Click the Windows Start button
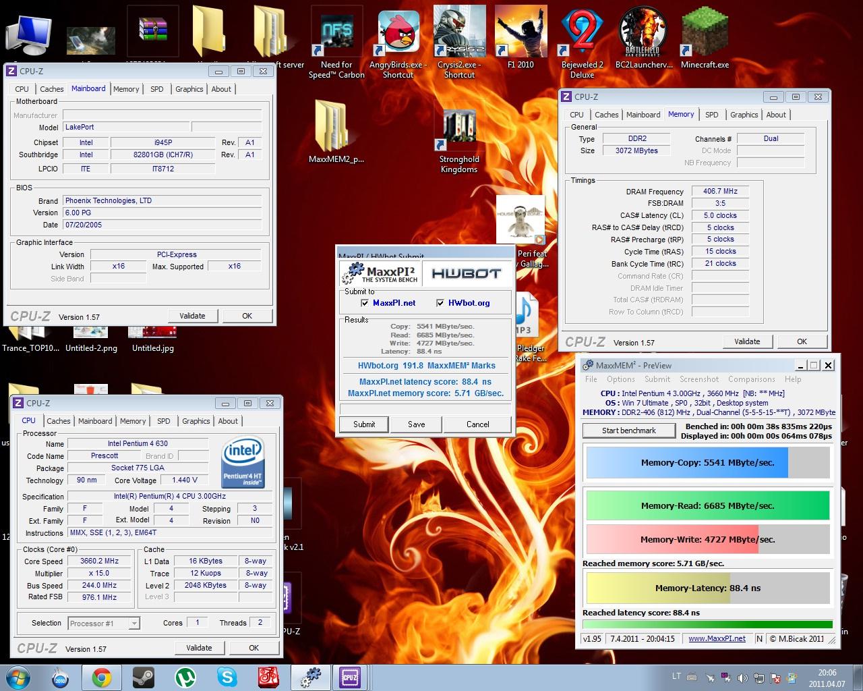The image size is (863, 691). pyautogui.click(x=18, y=677)
